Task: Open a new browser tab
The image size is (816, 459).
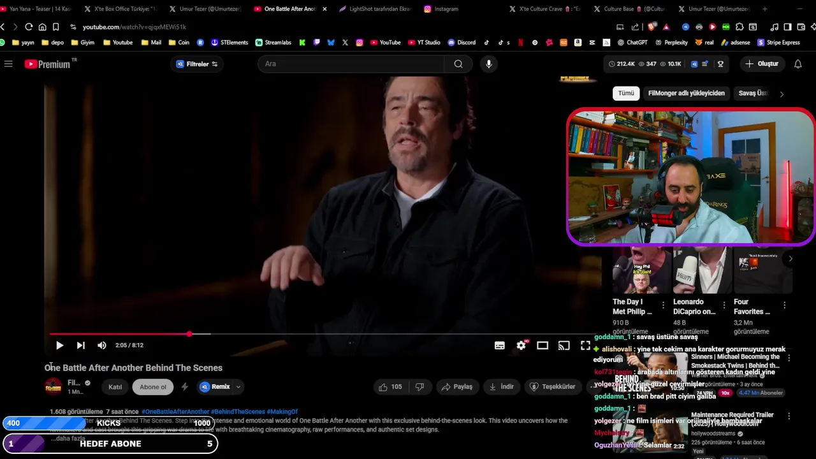Action: tap(765, 9)
